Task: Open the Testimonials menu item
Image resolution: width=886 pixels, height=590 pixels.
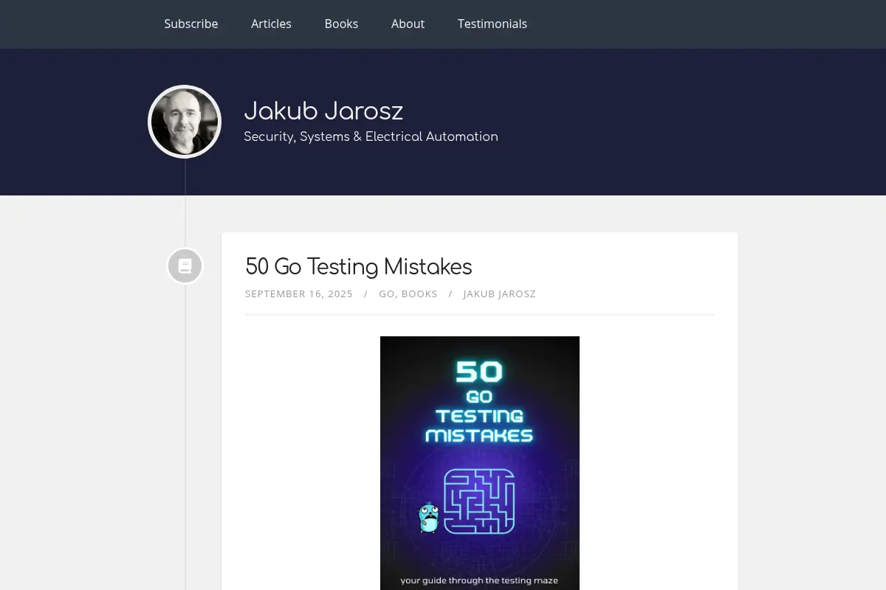Action: tap(492, 24)
